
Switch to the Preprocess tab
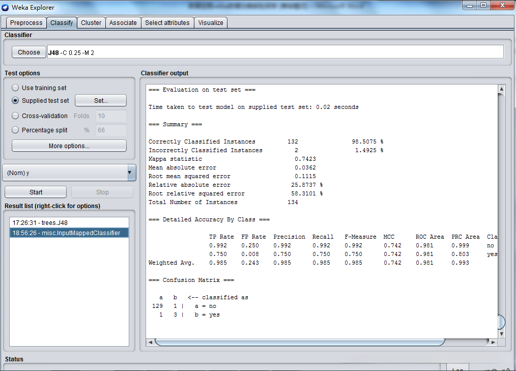[x=26, y=23]
